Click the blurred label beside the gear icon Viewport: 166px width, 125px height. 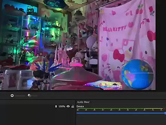20,96
